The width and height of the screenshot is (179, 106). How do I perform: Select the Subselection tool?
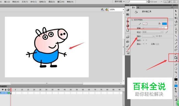176,15
